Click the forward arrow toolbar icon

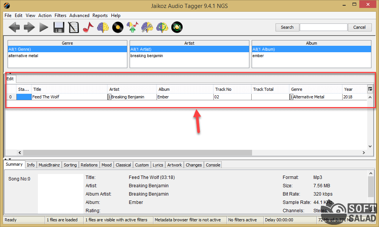coord(29,27)
